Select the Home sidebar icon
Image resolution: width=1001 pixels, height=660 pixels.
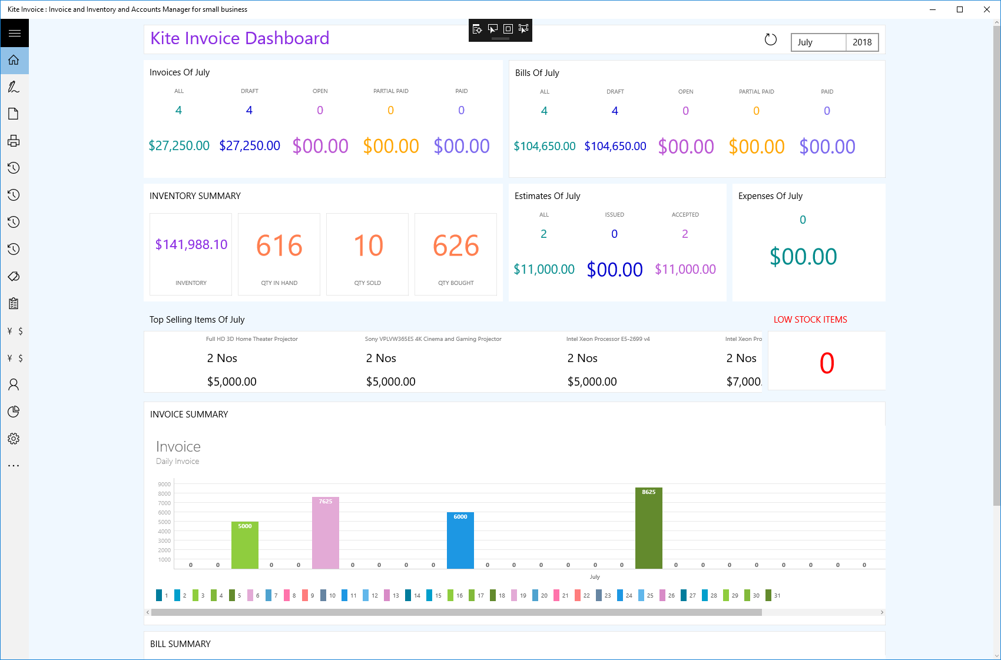click(14, 60)
